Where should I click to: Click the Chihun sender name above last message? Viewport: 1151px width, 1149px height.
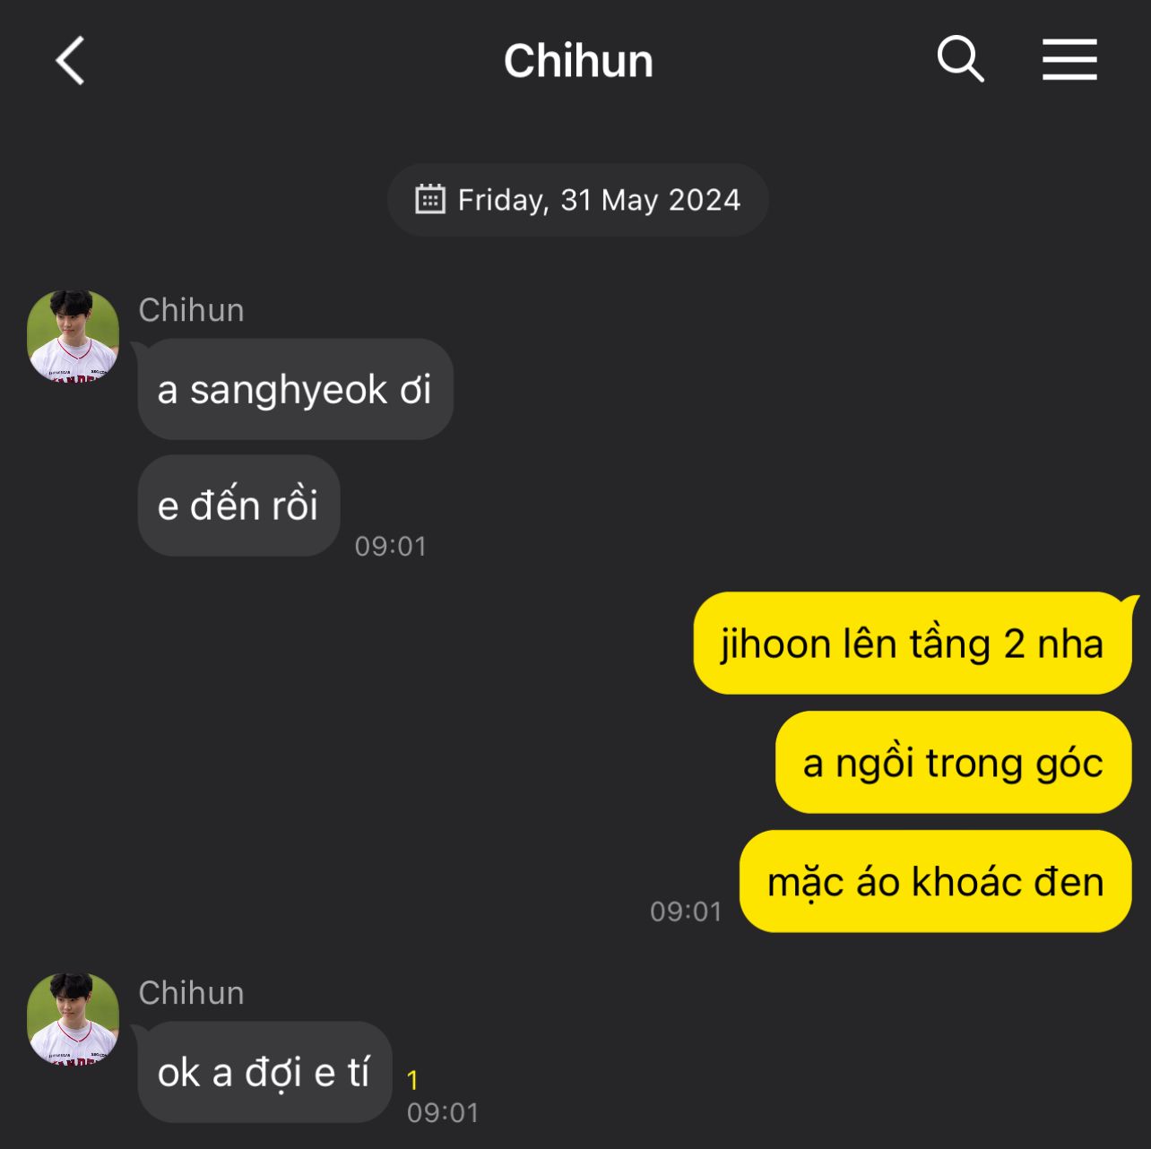tap(191, 993)
